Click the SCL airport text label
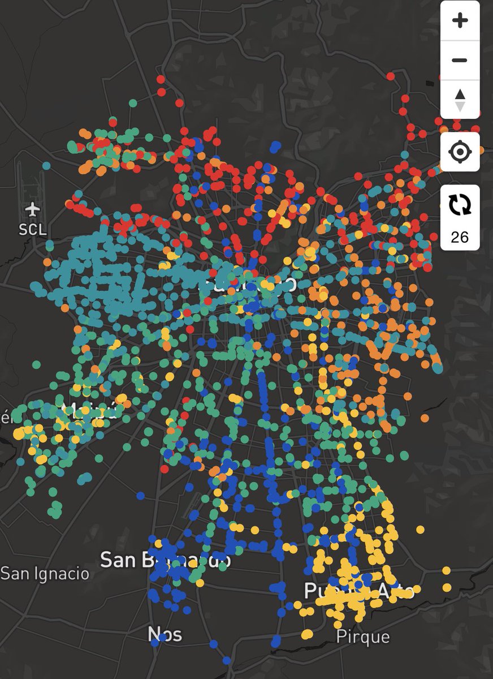Viewport: 493px width, 679px height. click(32, 230)
